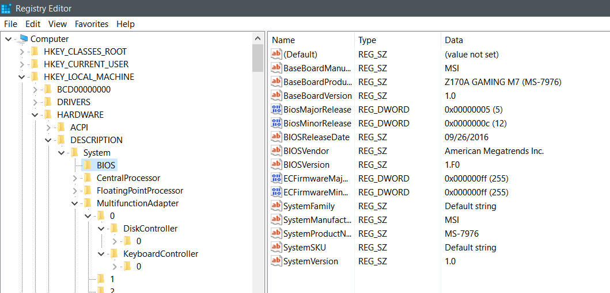Select the KeyboardController folder icon

point(115,254)
